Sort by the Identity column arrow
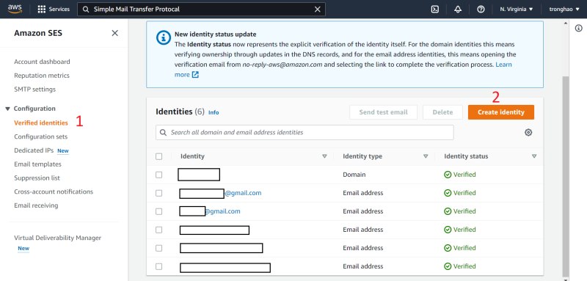This screenshot has width=587, height=281. [x=324, y=156]
